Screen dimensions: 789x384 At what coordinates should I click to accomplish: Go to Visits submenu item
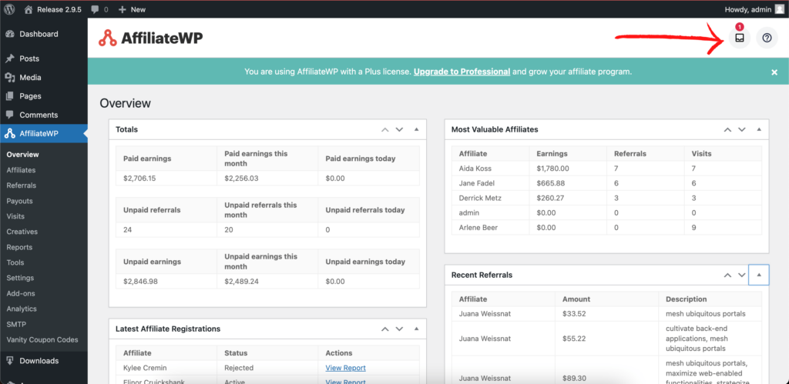point(15,216)
